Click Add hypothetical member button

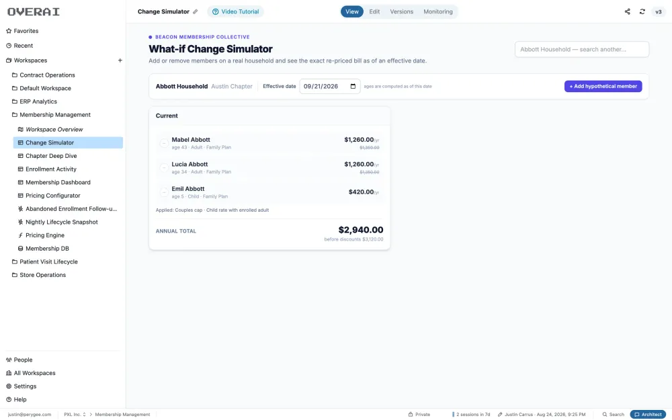tap(603, 86)
